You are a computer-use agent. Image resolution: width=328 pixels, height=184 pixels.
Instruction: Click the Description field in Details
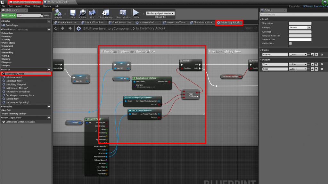pyautogui.click(x=300, y=23)
